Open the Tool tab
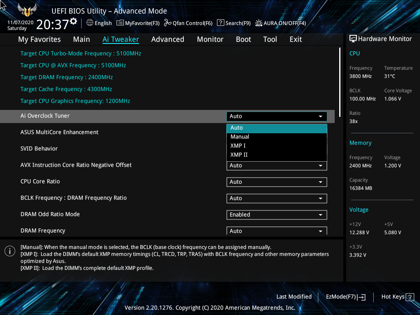Image resolution: width=420 pixels, height=315 pixels. pyautogui.click(x=270, y=39)
